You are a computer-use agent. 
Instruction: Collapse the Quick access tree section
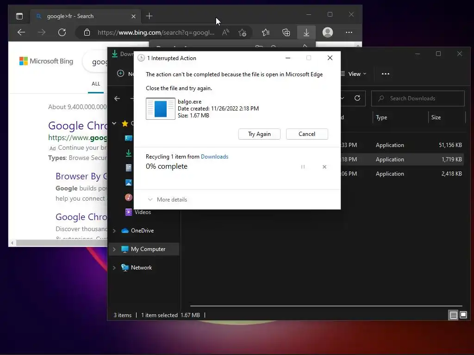[x=114, y=123]
